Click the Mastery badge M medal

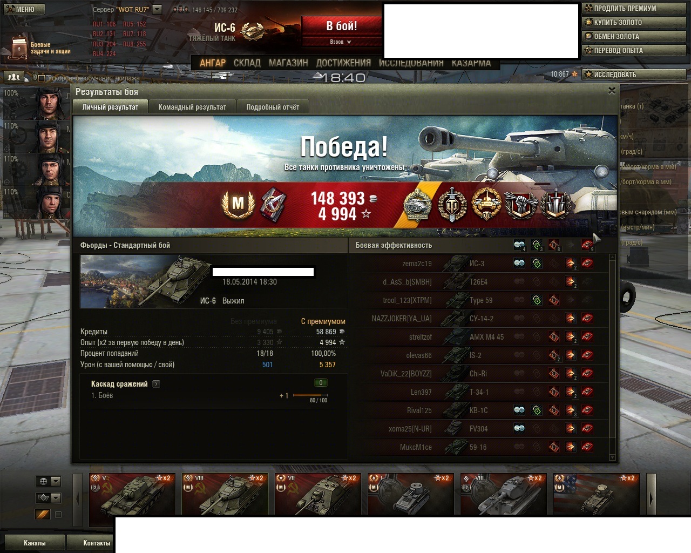coord(238,204)
